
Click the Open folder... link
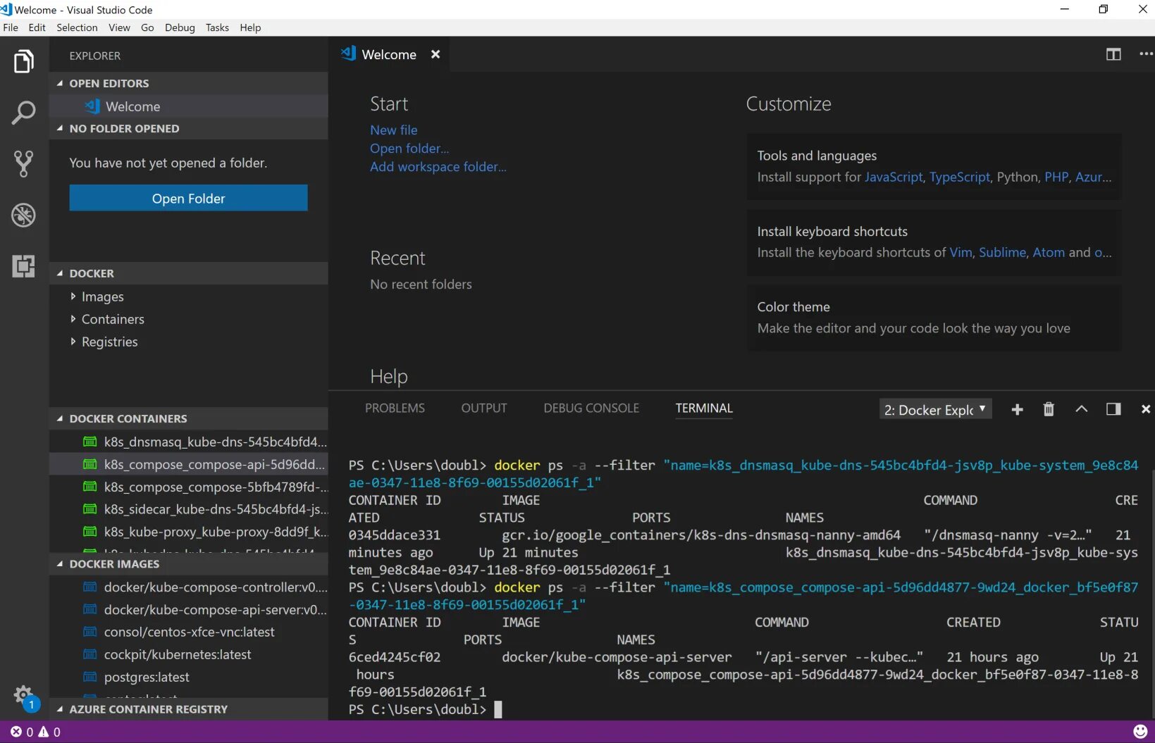tap(409, 148)
